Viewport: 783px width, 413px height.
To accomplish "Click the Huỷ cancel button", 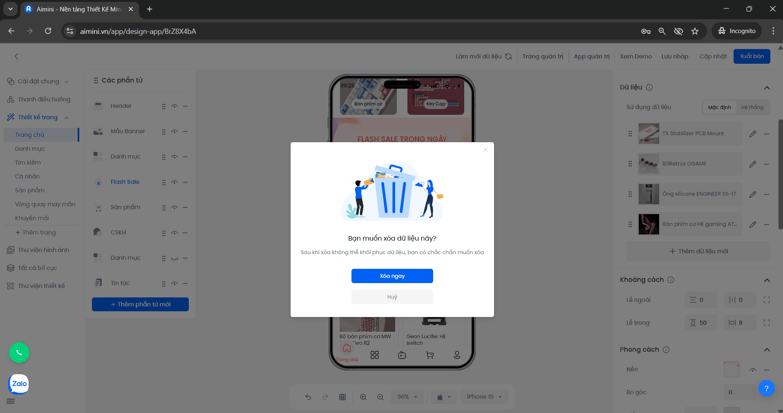I will (392, 297).
